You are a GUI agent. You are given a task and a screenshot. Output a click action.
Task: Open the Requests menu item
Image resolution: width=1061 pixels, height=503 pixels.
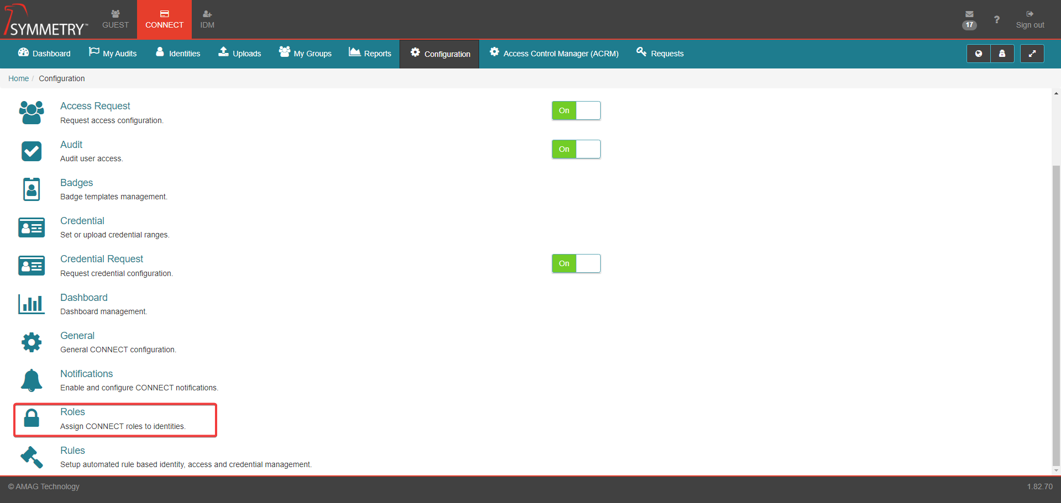tap(660, 54)
